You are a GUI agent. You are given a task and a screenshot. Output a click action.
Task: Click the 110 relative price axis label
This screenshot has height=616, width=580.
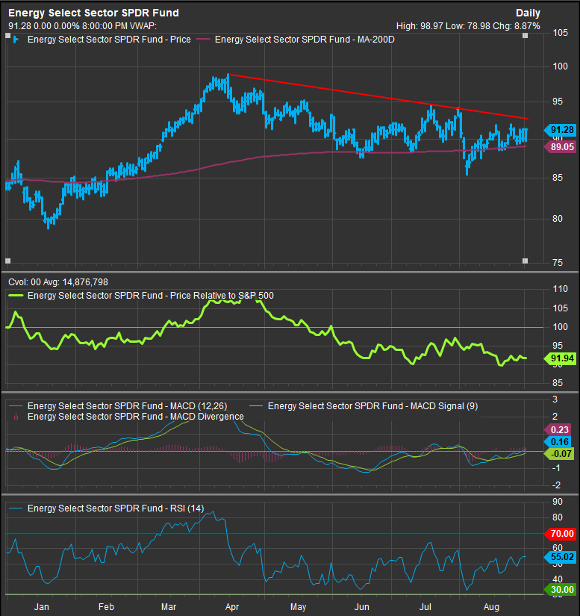tap(560, 289)
